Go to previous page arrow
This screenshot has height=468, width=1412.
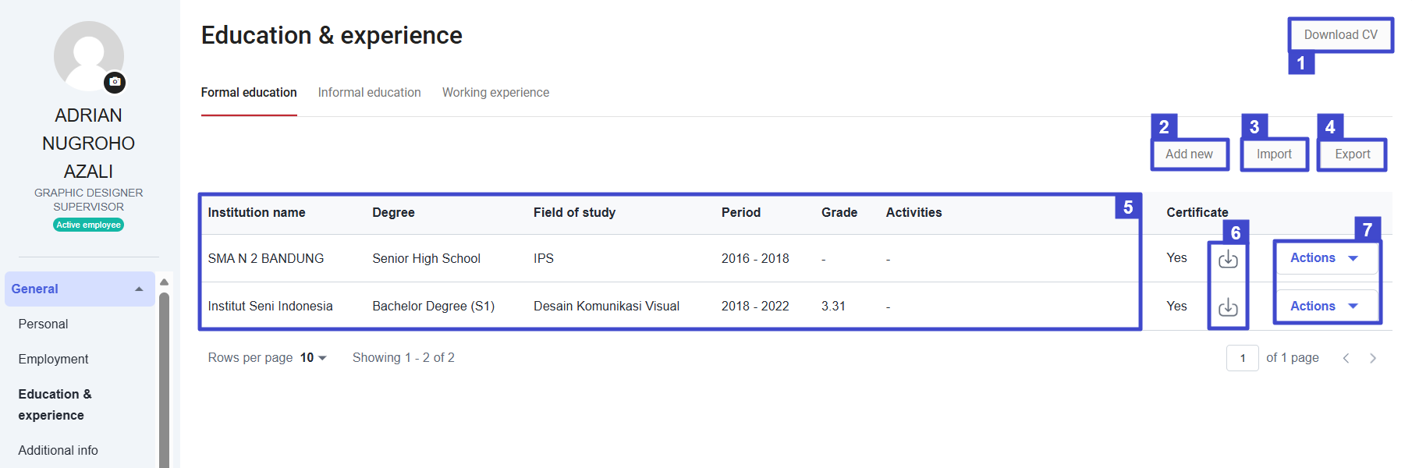(1346, 358)
